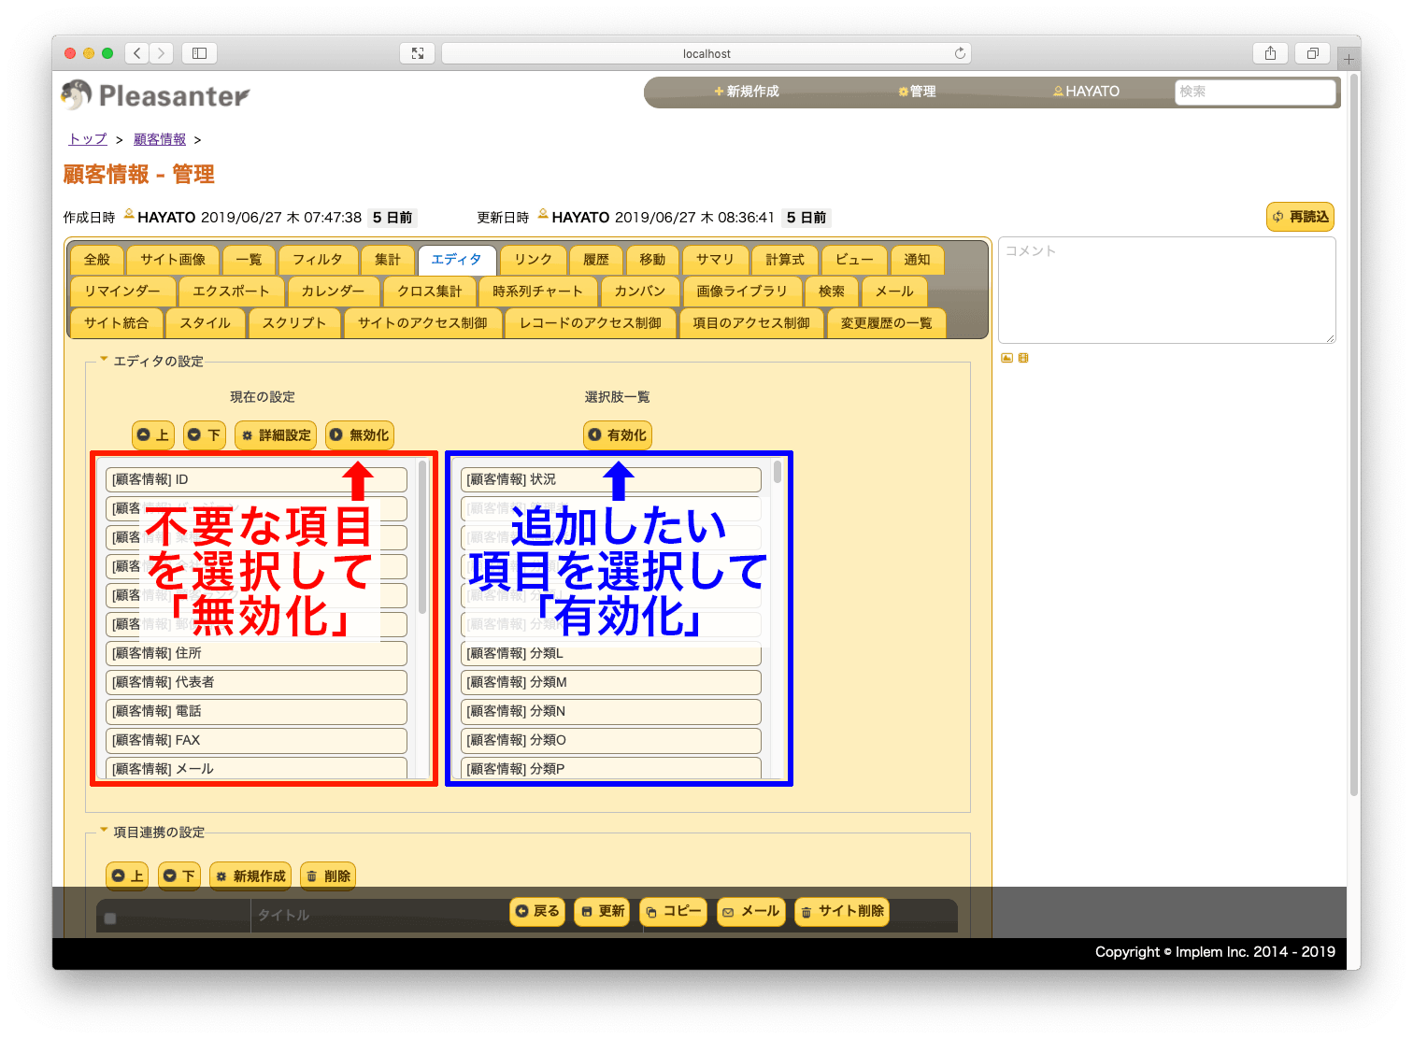Click the scrollbar of the 現在の設定 list

(x=422, y=537)
